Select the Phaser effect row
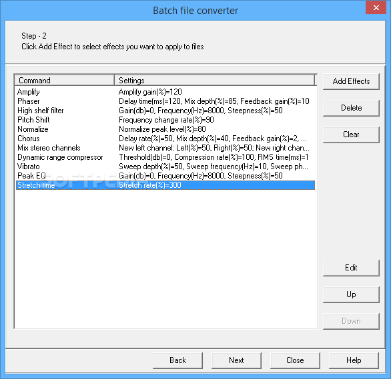Screen dimensions: 391x379 click(165, 101)
